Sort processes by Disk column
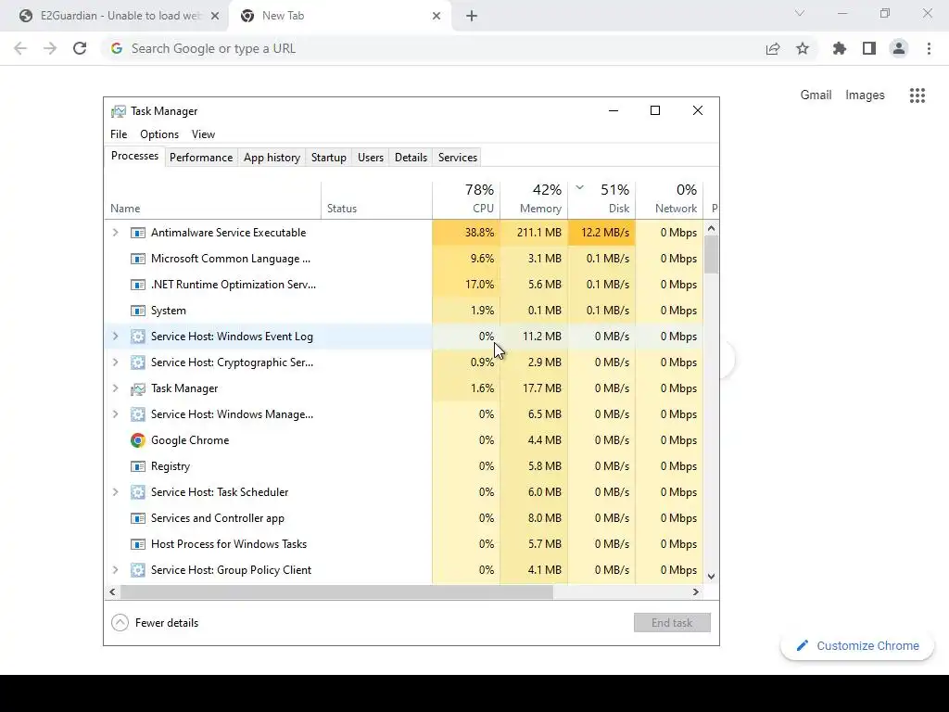 [602, 200]
